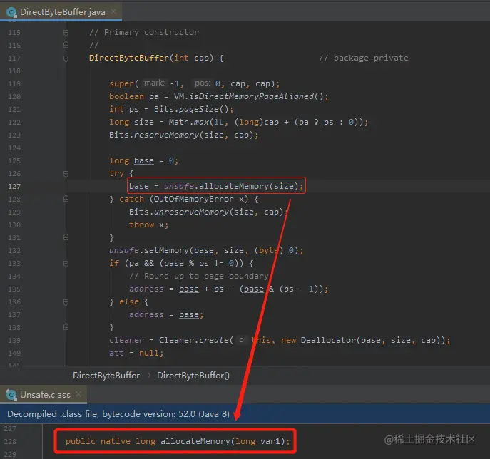
Task: Collapse the else block fold at line 136
Action: [66, 302]
